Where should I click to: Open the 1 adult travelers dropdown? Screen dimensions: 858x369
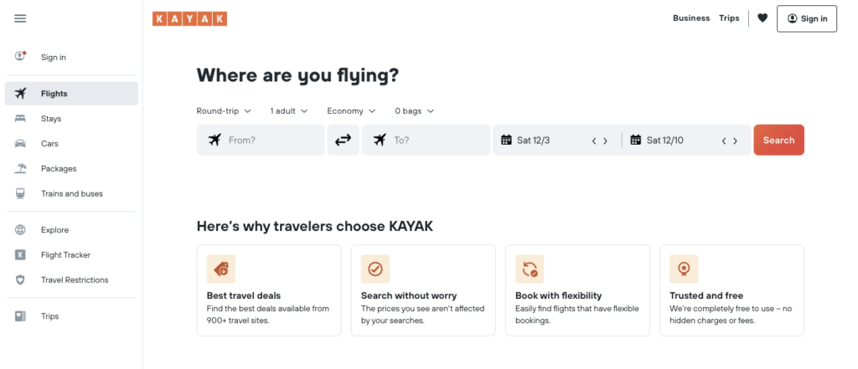289,110
